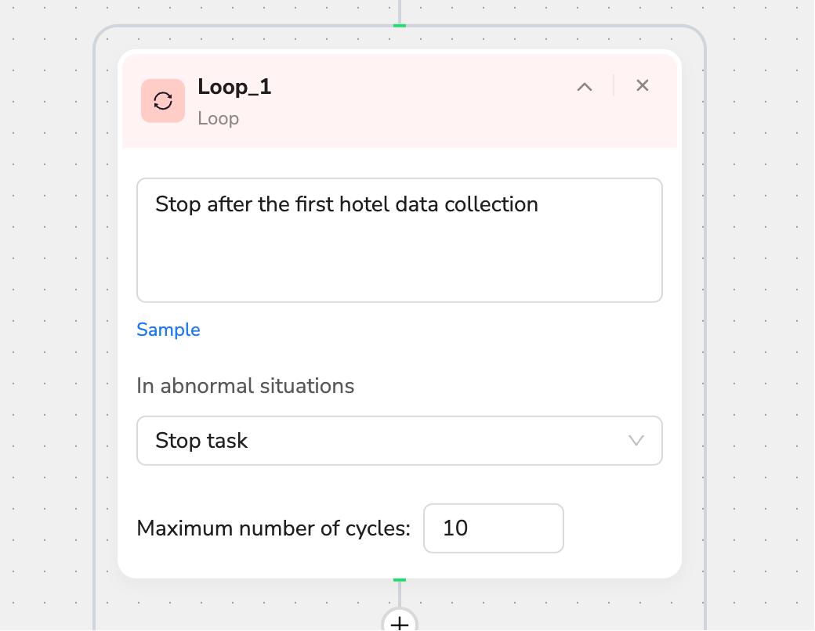Viewport: 815px width, 631px height.
Task: Click the 'Maximum number of cycles:' label
Action: [x=273, y=528]
